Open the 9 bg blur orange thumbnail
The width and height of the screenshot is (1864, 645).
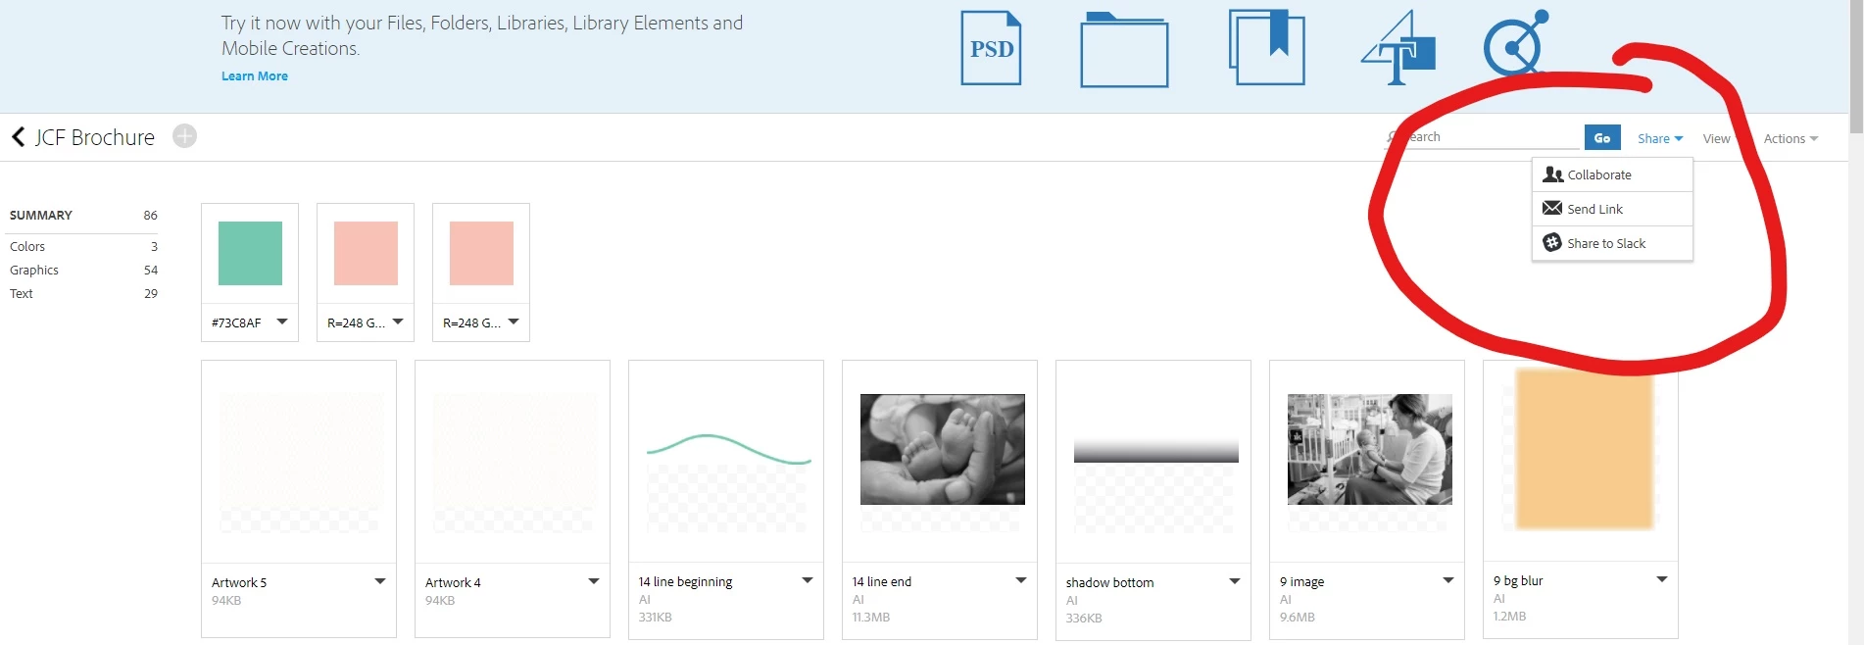tap(1584, 449)
